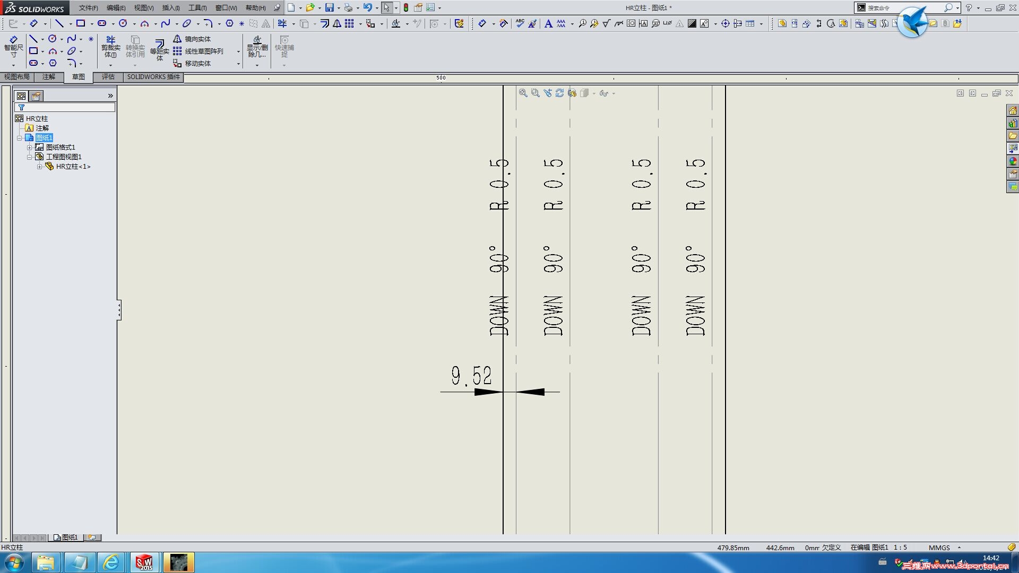Click the Appearances color ball in task pane
The width and height of the screenshot is (1019, 573).
[x=1013, y=161]
